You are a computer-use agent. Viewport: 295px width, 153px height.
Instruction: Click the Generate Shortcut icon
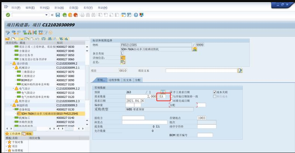129,15
